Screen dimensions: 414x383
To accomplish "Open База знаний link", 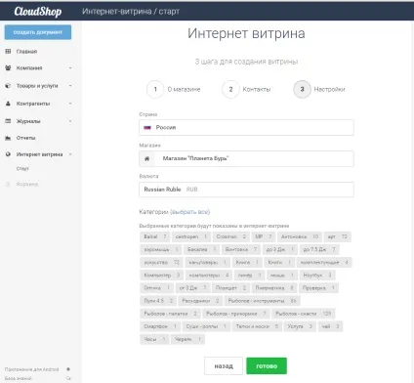I will (x=19, y=378).
